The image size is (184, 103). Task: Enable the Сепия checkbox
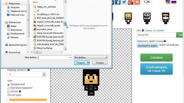8,92
